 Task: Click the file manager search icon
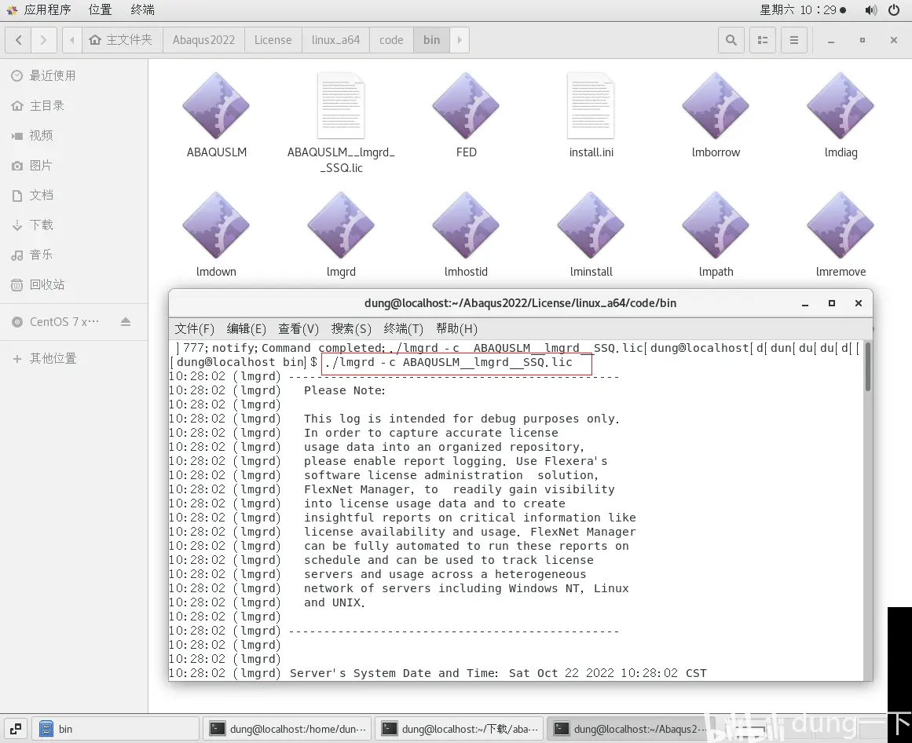click(x=731, y=40)
